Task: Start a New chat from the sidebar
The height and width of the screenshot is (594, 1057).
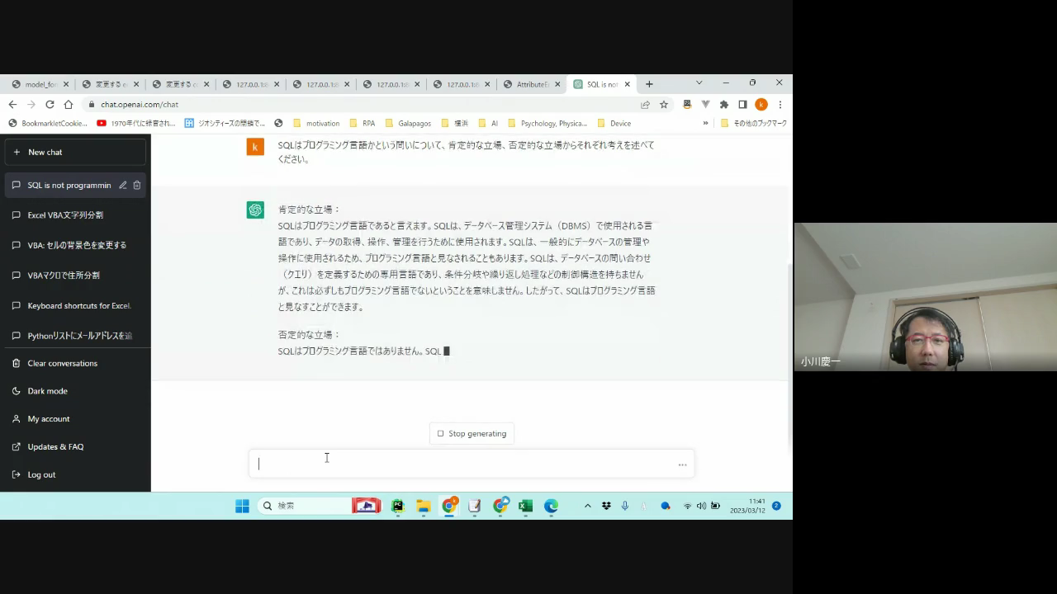Action: 74,152
